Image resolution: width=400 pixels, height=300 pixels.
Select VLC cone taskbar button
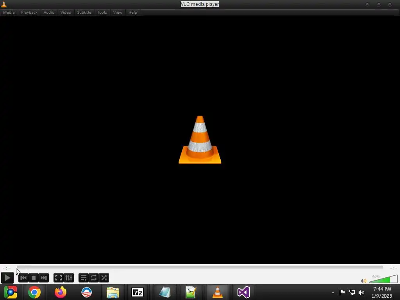[x=217, y=292]
